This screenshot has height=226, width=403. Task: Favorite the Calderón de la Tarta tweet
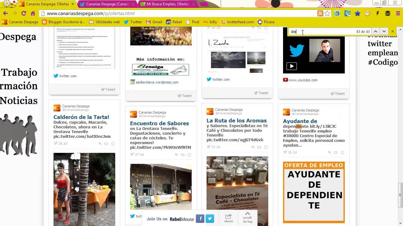tap(113, 144)
